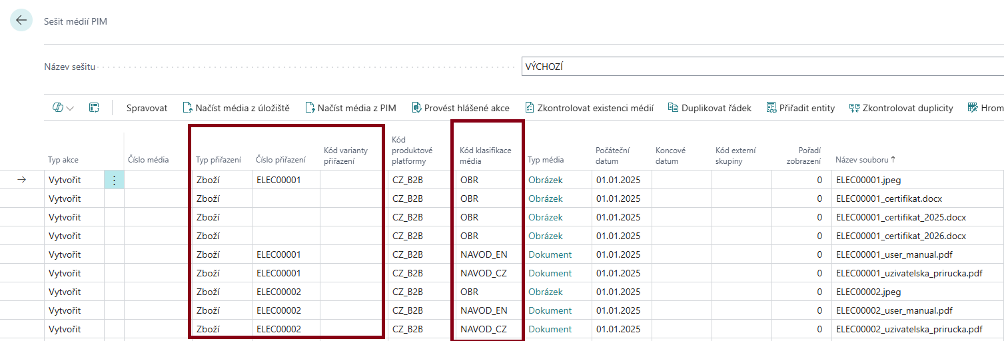Click Zkontrolovat existenci médií
1004x341 pixels.
pos(589,108)
